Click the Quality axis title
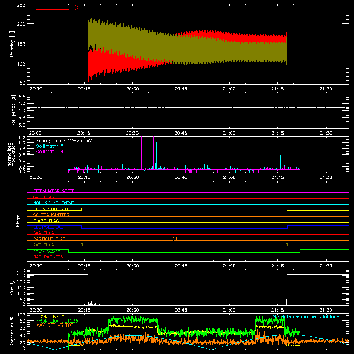 click(x=12, y=287)
